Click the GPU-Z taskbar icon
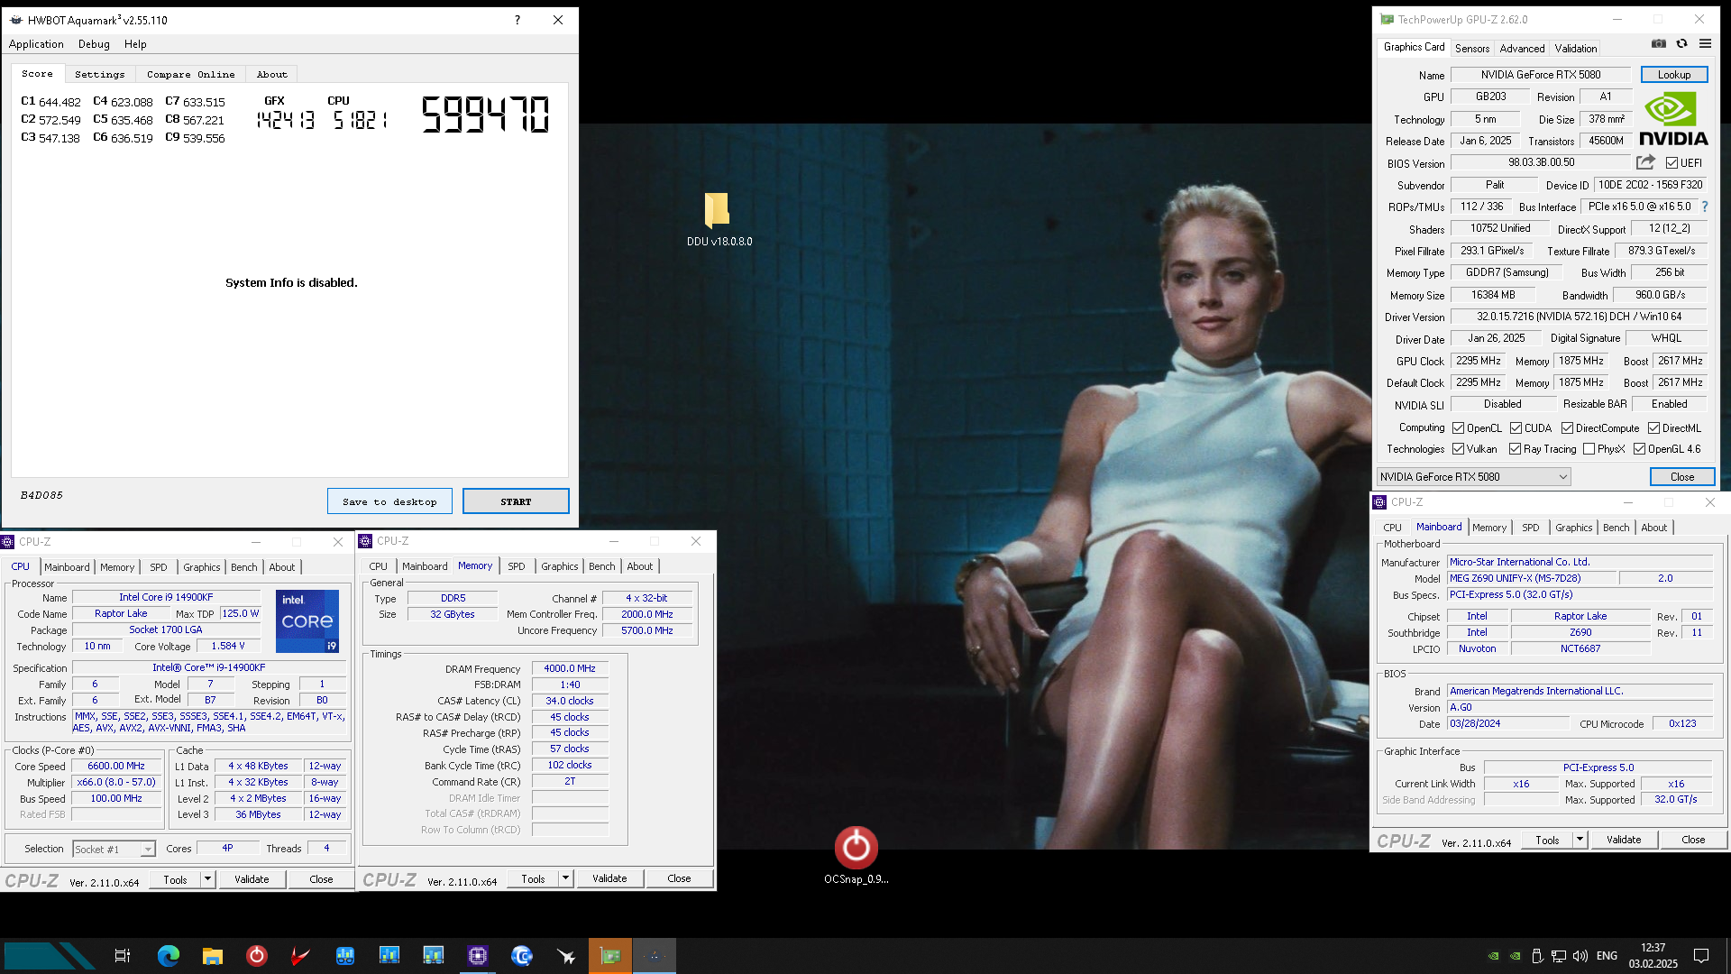The image size is (1731, 974). pos(610,956)
